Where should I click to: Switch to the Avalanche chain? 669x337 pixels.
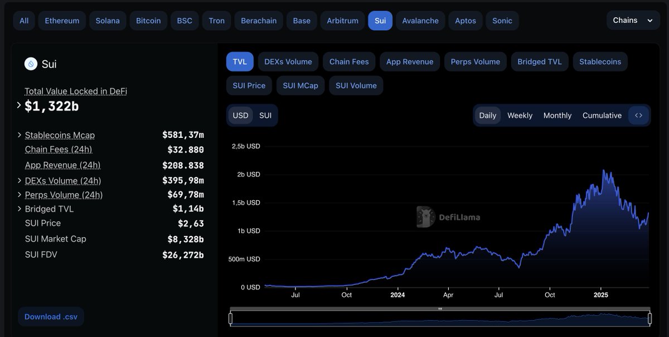pos(420,20)
